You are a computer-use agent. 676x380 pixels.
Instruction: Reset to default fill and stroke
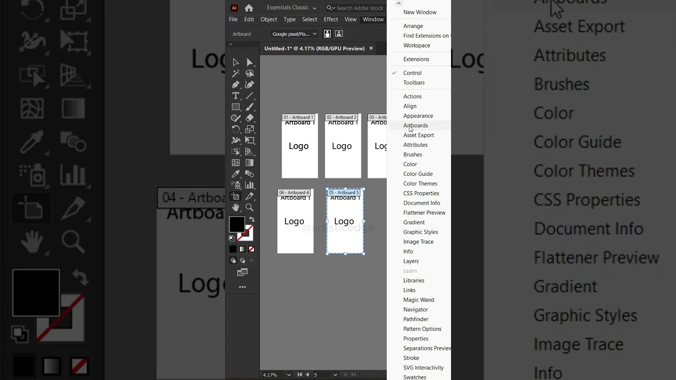(231, 239)
